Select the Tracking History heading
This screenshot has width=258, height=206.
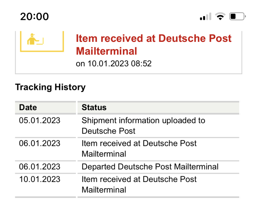pos(50,87)
